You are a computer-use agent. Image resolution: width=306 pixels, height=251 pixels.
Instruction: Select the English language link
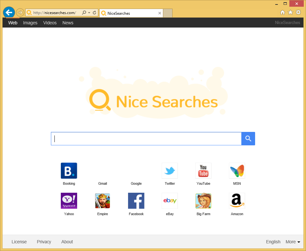[273, 242]
